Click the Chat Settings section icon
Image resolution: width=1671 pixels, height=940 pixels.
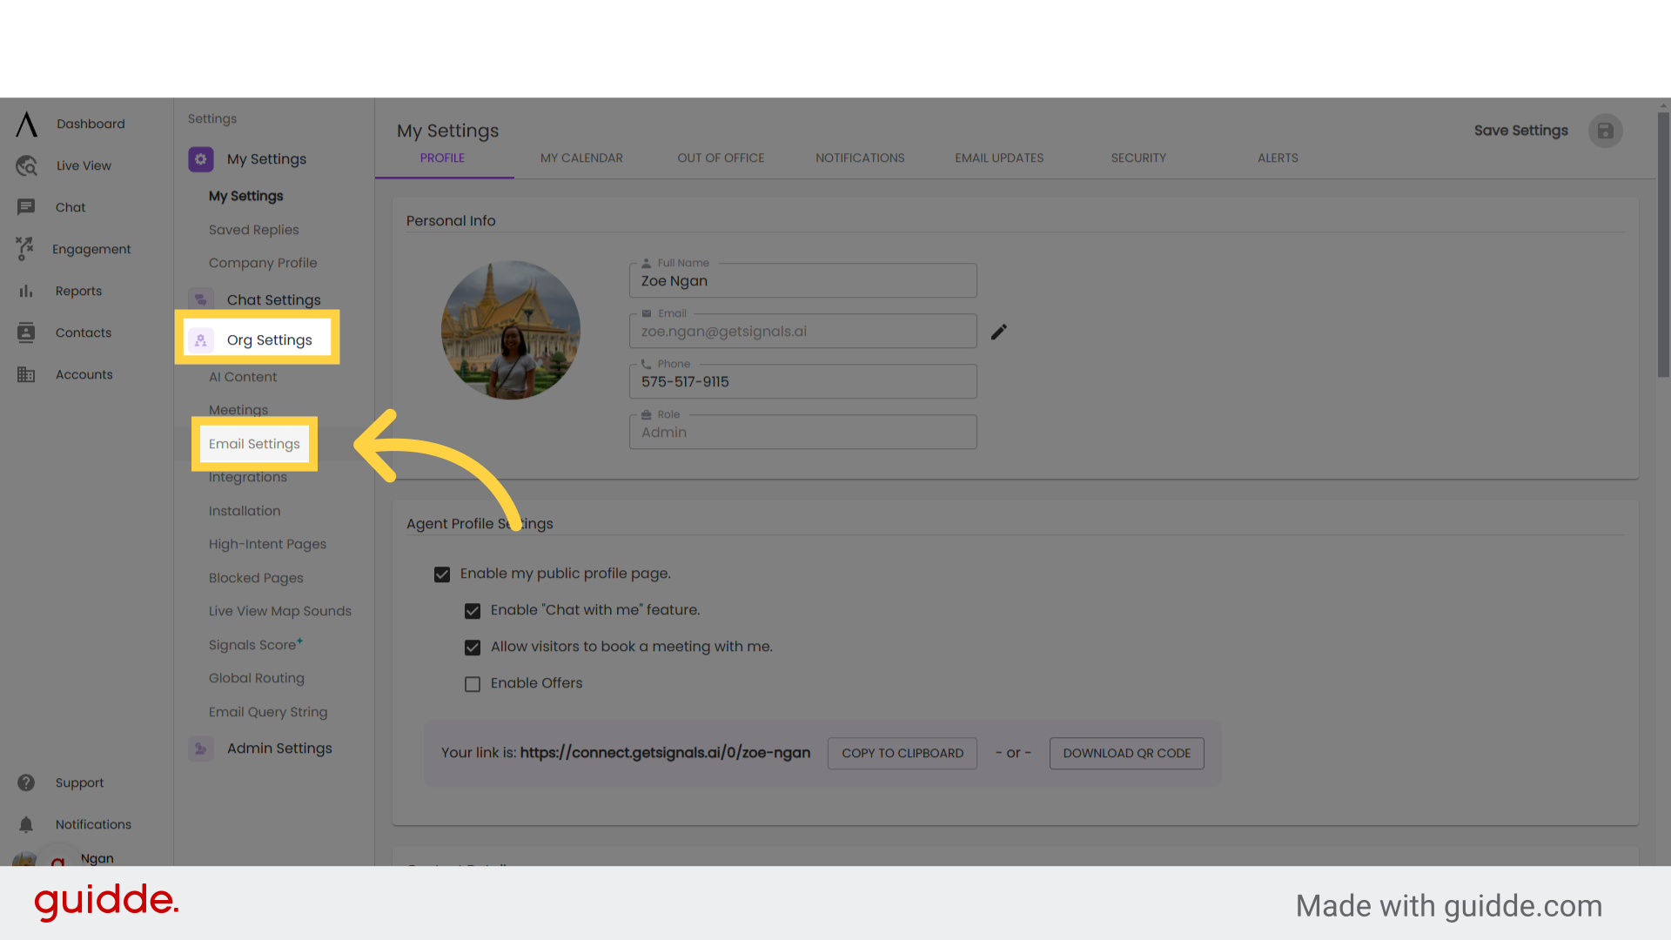(201, 299)
